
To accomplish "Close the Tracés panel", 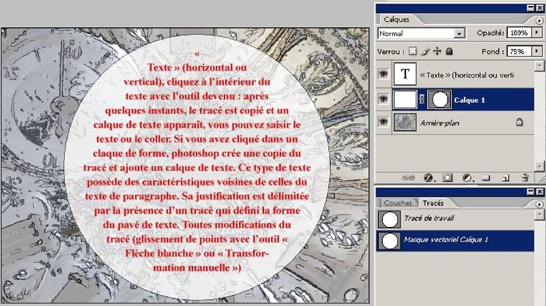I will 539,192.
